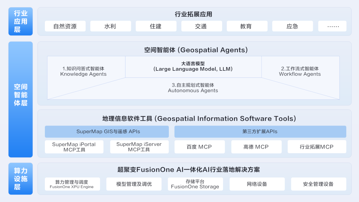Click the Knowledge Agents section
The image size is (359, 202).
(x=83, y=71)
